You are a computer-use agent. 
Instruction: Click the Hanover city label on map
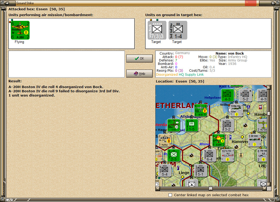pos(240,142)
